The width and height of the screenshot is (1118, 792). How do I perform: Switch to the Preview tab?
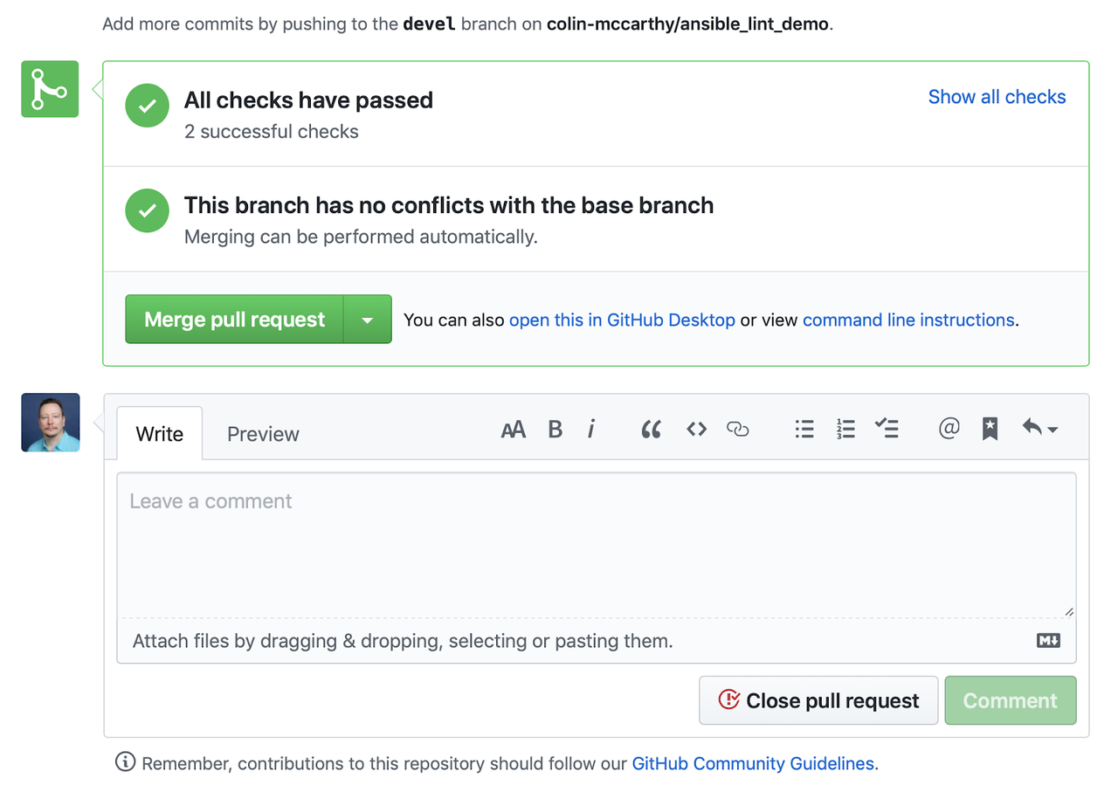coord(263,434)
